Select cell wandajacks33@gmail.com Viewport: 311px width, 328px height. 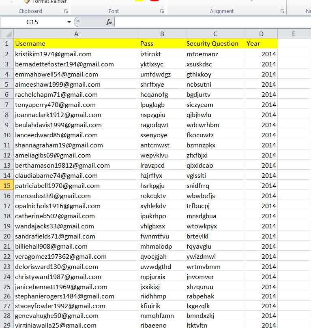point(76,226)
